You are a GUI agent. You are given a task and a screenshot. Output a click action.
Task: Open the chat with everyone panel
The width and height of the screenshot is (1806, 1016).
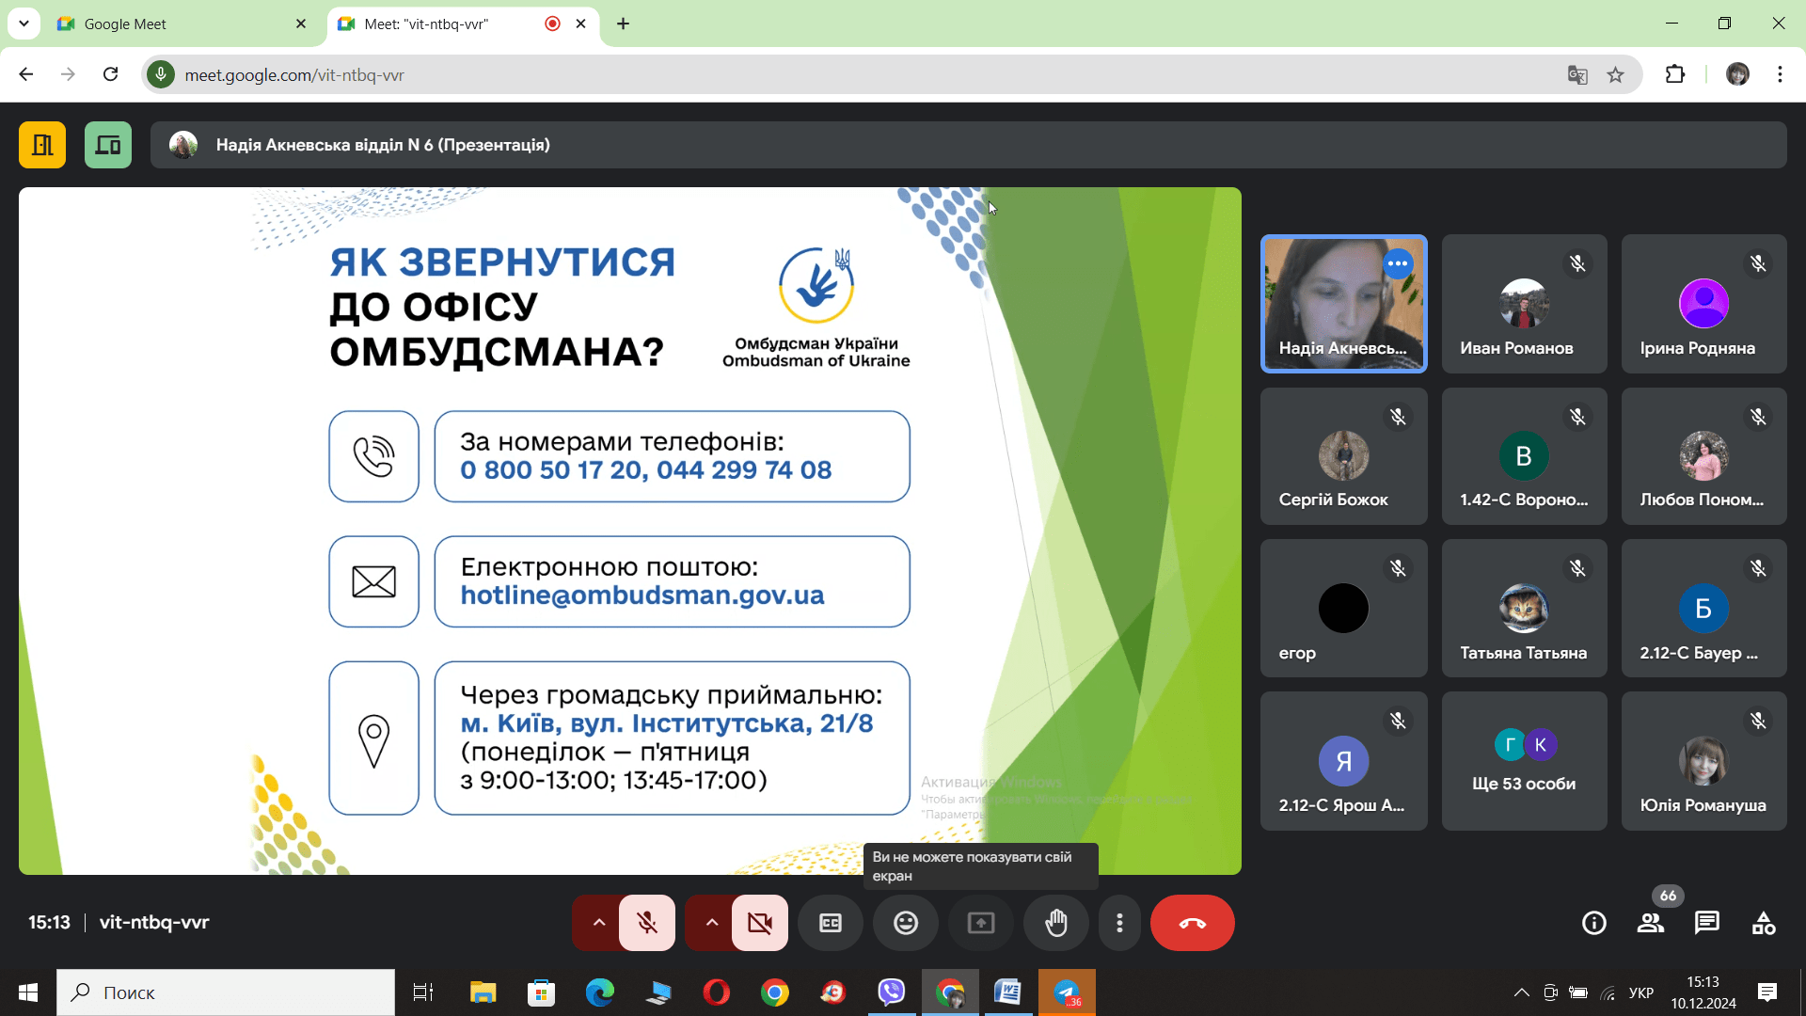(x=1706, y=923)
